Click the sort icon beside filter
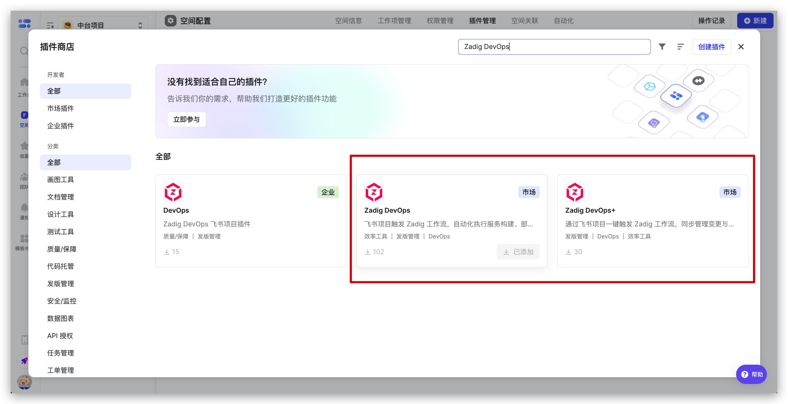 click(680, 47)
